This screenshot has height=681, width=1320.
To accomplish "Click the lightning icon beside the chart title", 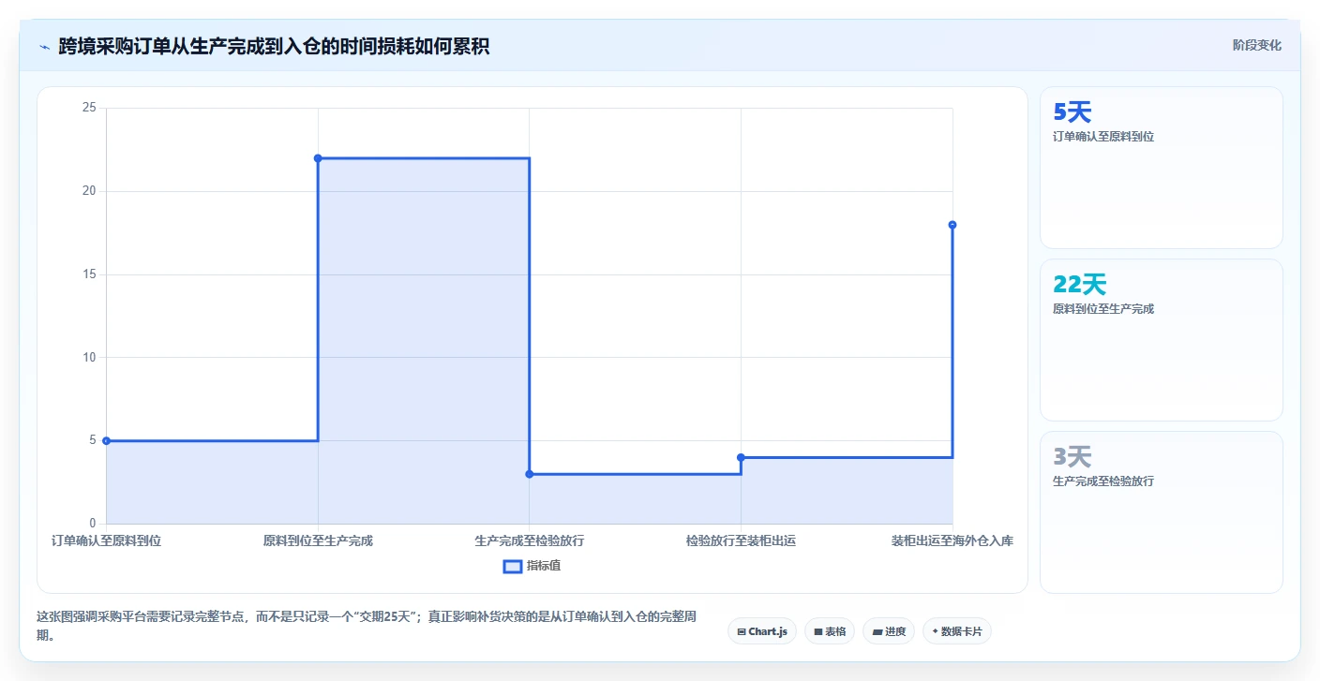I will [x=44, y=47].
